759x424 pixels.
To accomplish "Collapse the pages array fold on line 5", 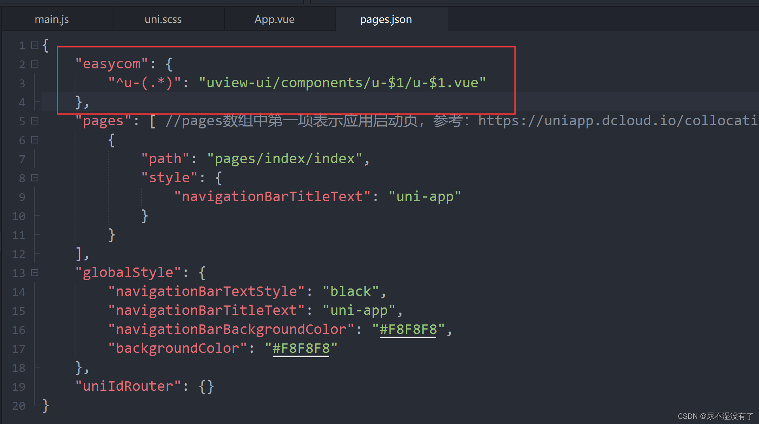I will (35, 121).
